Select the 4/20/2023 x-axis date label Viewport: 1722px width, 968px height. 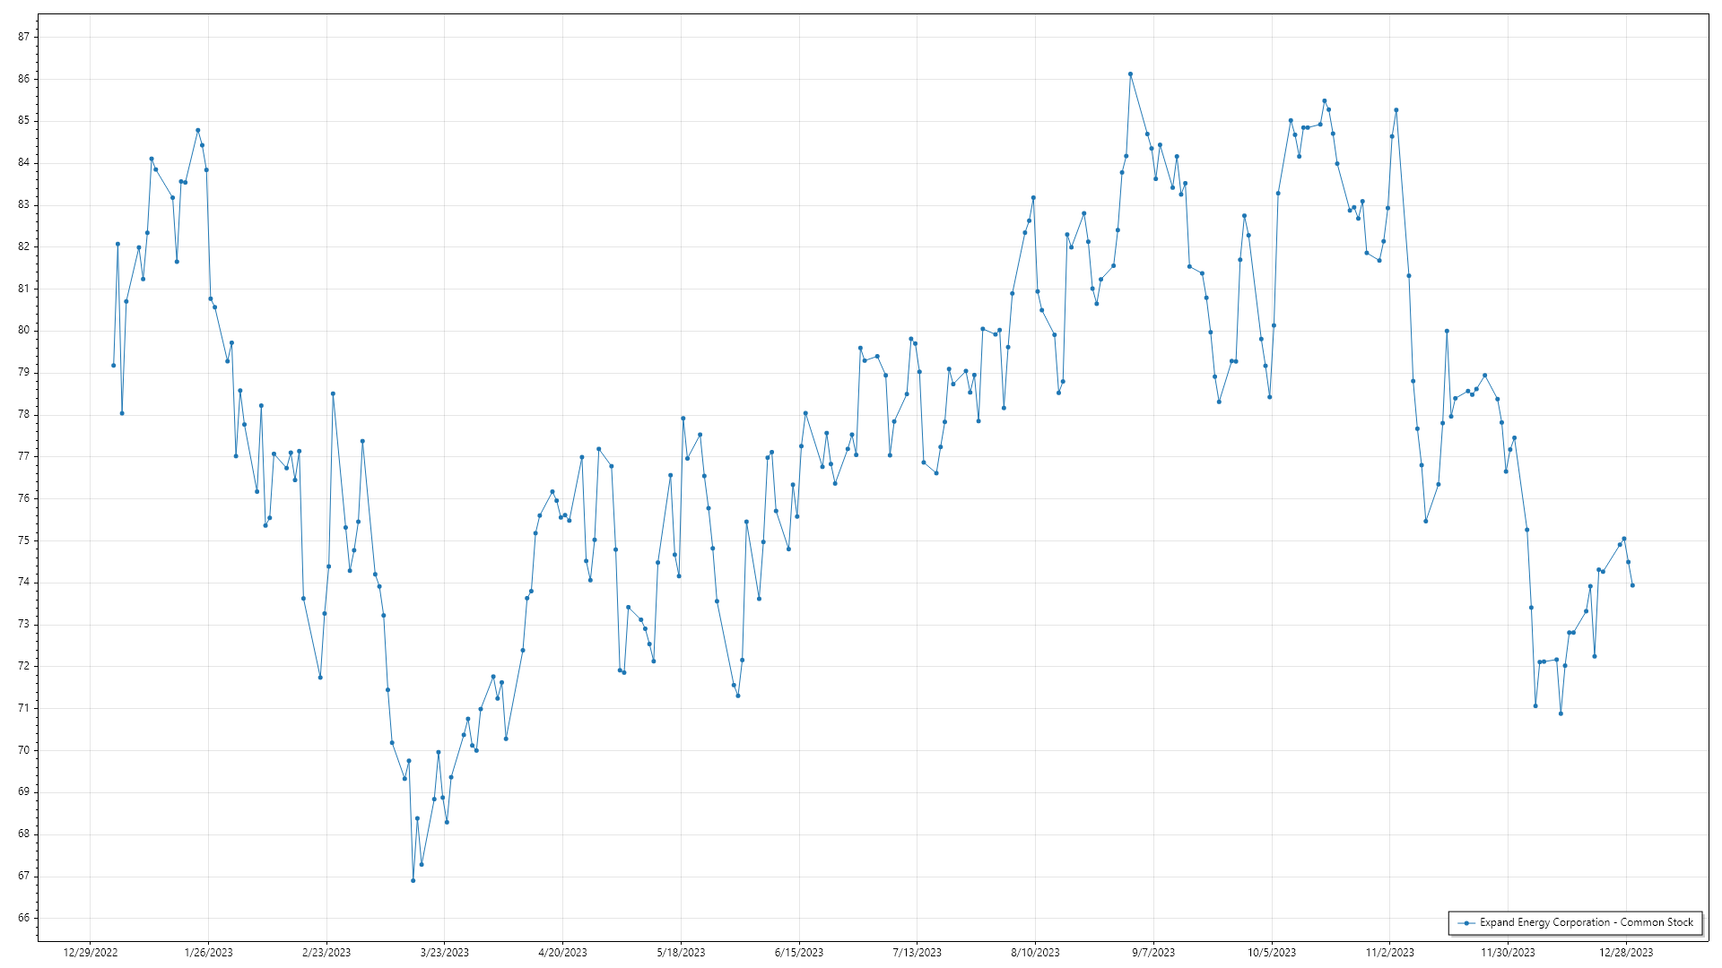[562, 953]
